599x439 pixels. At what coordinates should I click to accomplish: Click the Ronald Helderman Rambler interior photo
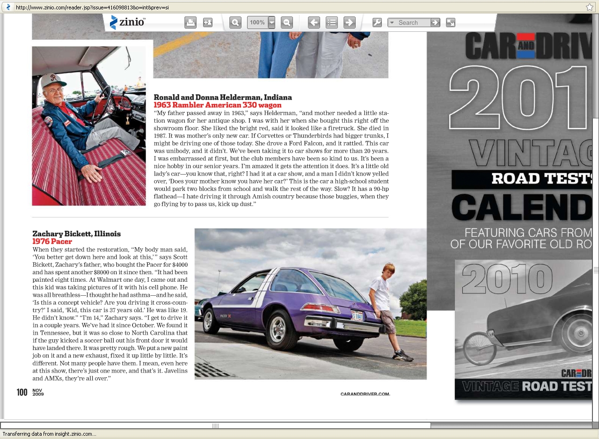point(89,126)
